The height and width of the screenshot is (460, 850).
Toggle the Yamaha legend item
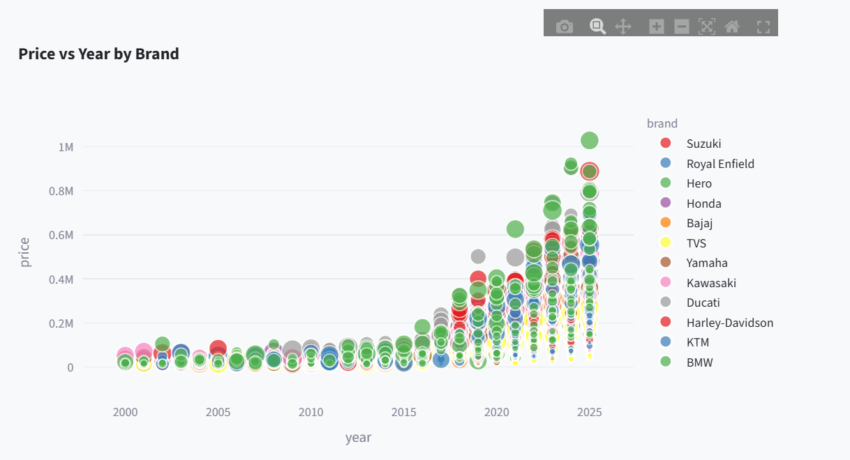tap(707, 263)
